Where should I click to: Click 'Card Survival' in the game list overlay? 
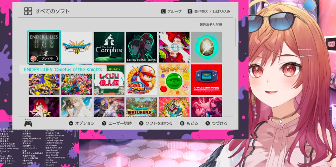click(52, 138)
